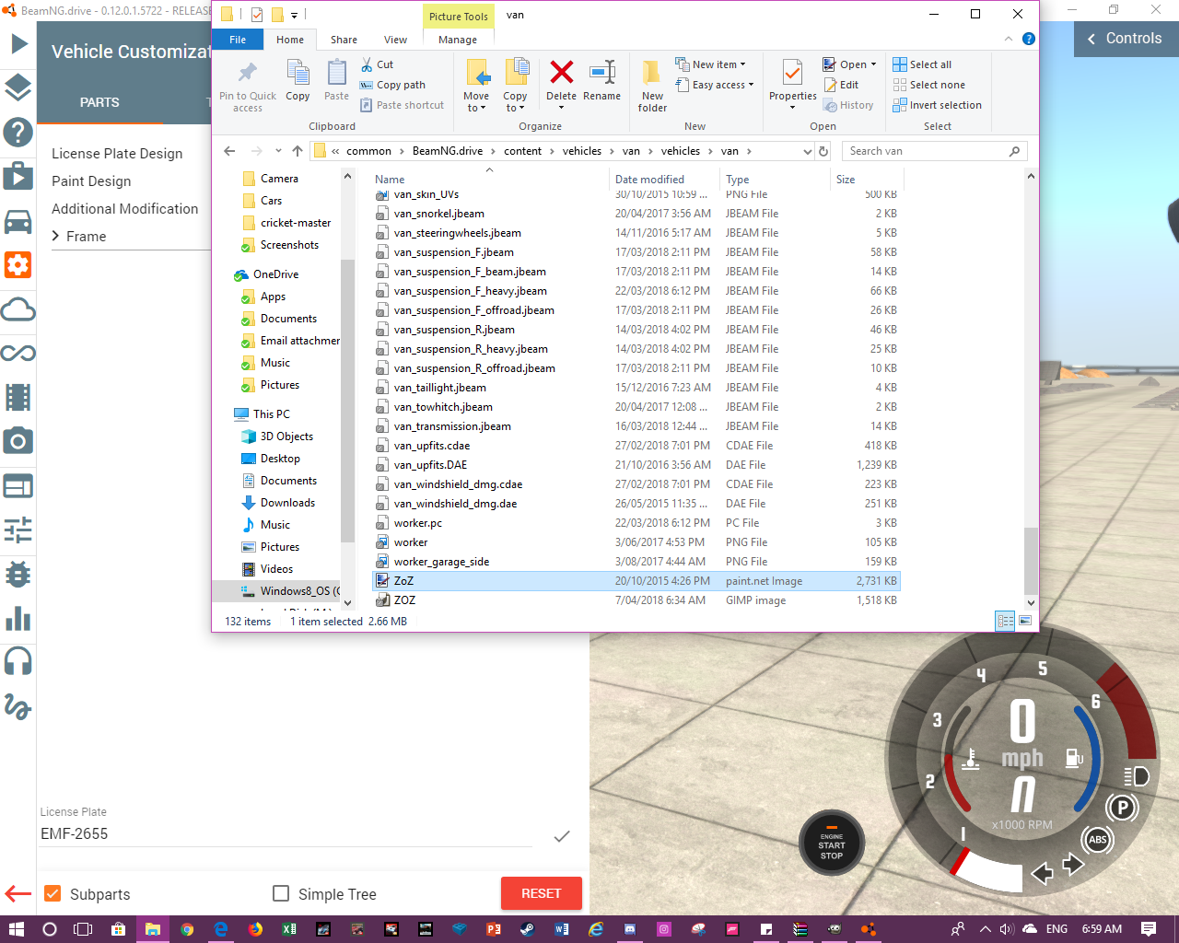
Task: Open the Action Center notifications icon
Action: [1149, 929]
